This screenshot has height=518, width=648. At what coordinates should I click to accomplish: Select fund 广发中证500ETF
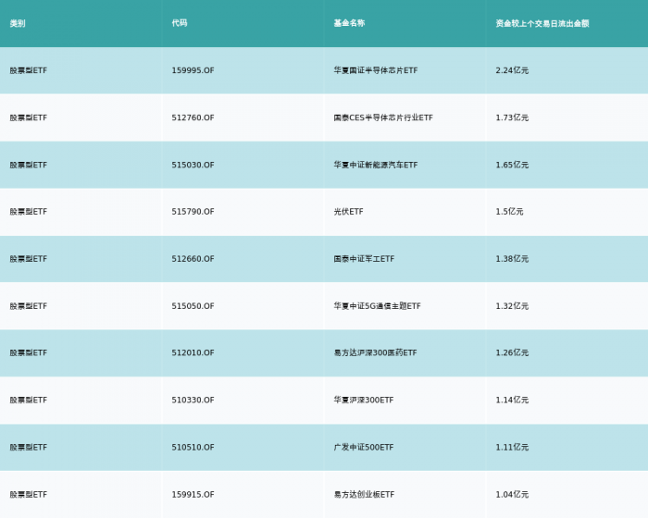pos(364,448)
